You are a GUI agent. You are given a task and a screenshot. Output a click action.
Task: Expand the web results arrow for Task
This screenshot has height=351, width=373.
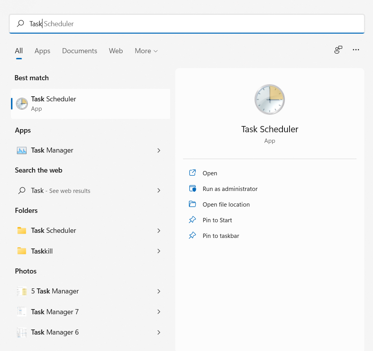click(159, 191)
